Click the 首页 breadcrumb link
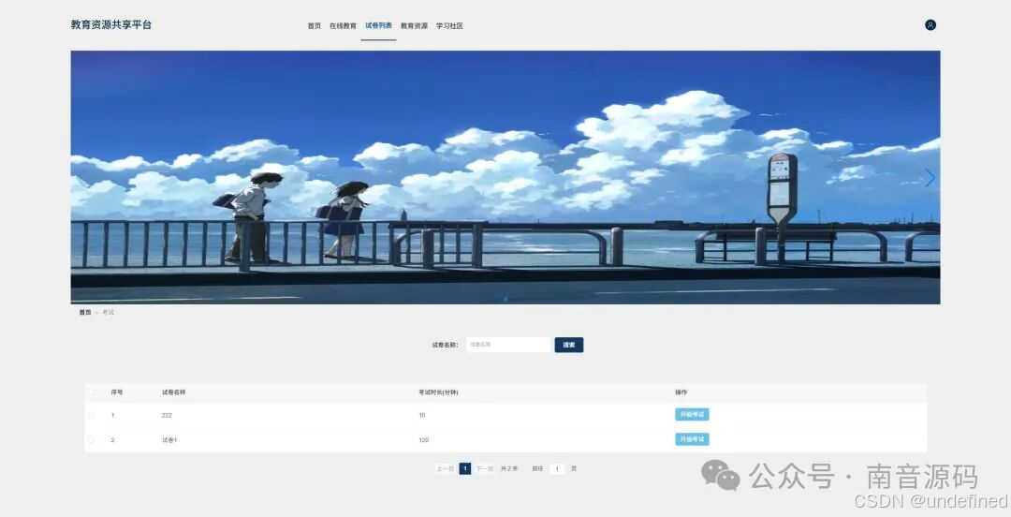Image resolution: width=1011 pixels, height=517 pixels. pos(85,313)
